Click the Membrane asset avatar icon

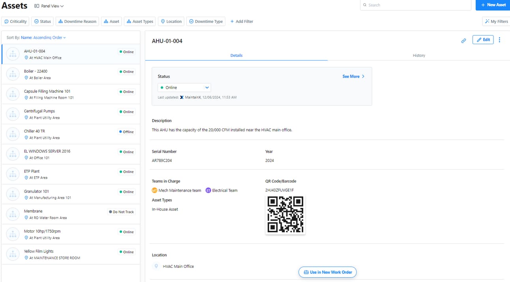coord(13,215)
